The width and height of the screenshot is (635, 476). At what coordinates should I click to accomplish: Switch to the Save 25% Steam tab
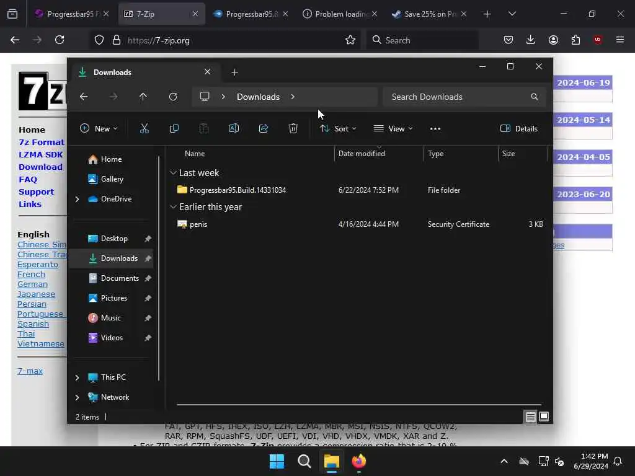pyautogui.click(x=429, y=14)
